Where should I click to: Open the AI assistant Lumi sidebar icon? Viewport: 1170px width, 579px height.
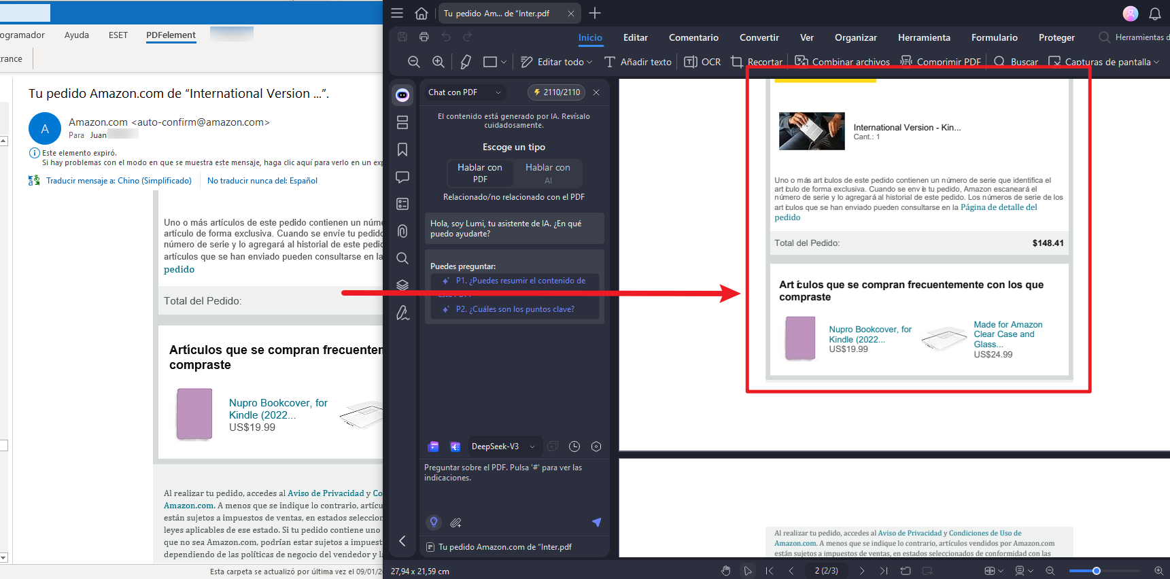click(x=402, y=95)
